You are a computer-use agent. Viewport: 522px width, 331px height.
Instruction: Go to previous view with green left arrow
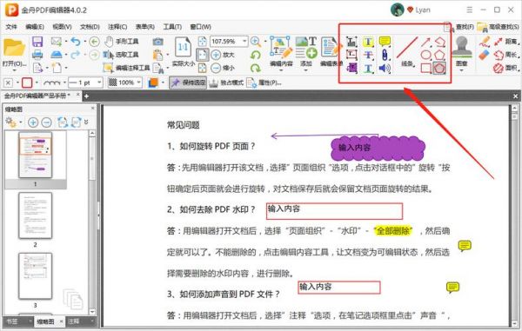[x=95, y=42]
